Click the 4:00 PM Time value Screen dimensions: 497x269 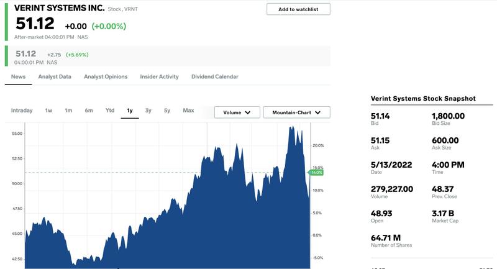point(448,165)
